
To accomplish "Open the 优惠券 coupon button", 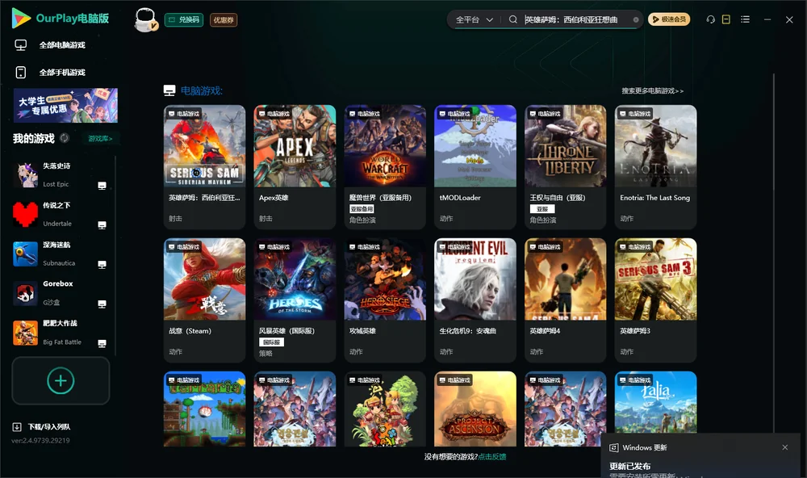I will coord(224,19).
